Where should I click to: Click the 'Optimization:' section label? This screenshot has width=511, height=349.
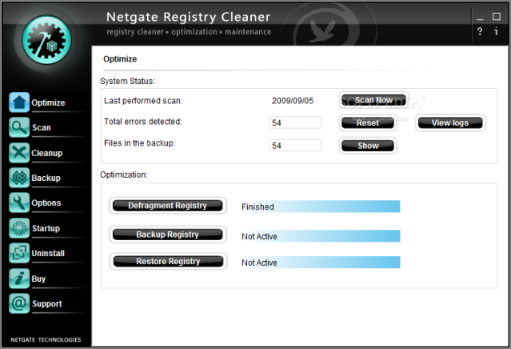point(124,174)
